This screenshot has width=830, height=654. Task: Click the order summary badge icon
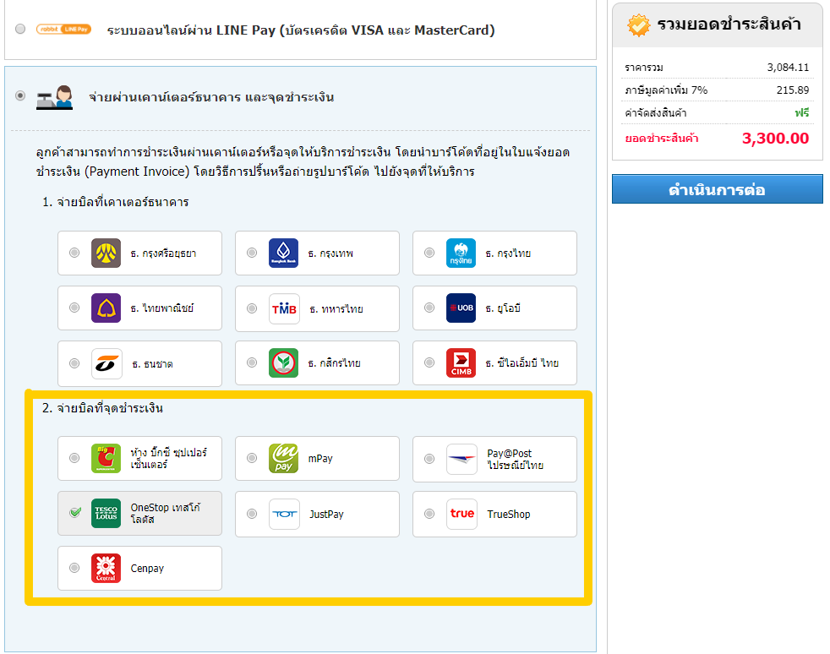click(x=638, y=25)
